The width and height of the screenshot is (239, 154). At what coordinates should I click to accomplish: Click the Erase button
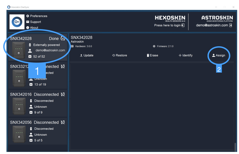[x=152, y=55]
